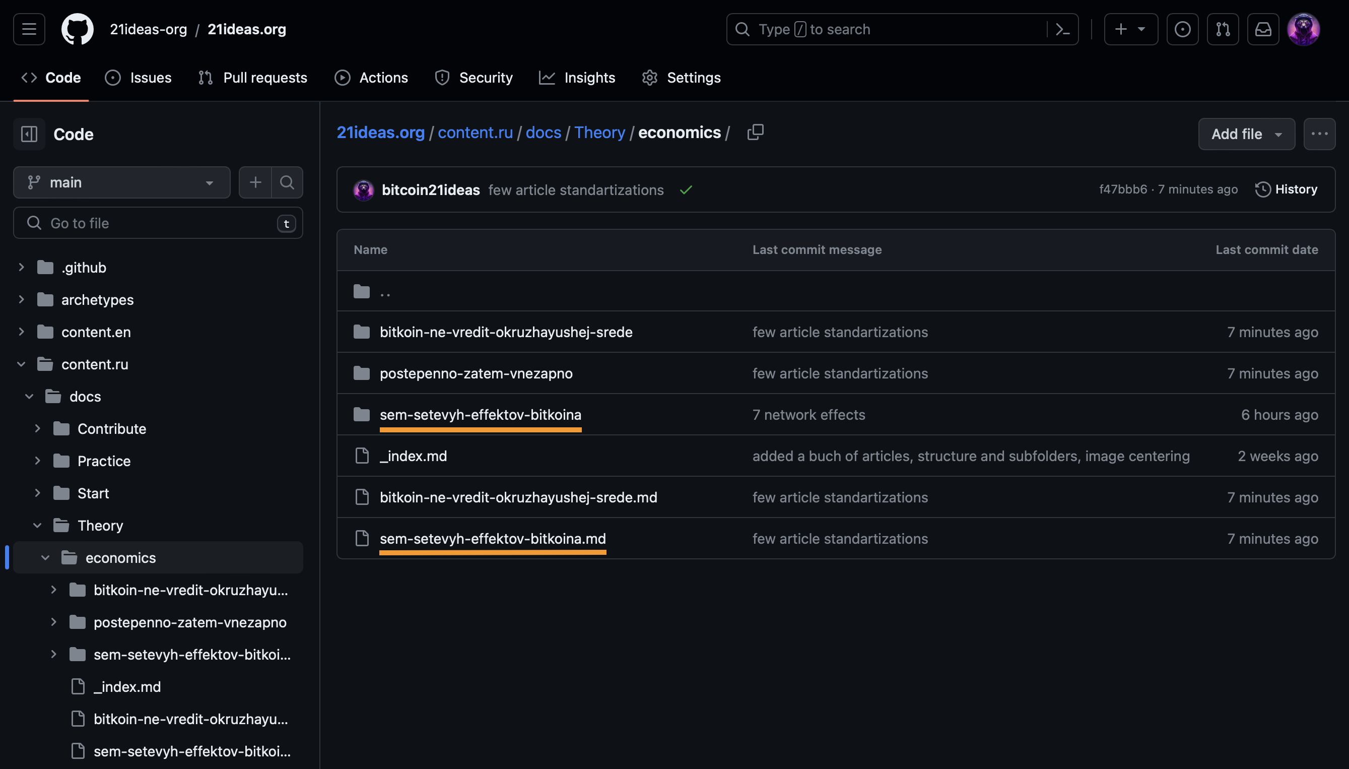This screenshot has width=1349, height=769.
Task: Open the command palette icon
Action: [1062, 29]
